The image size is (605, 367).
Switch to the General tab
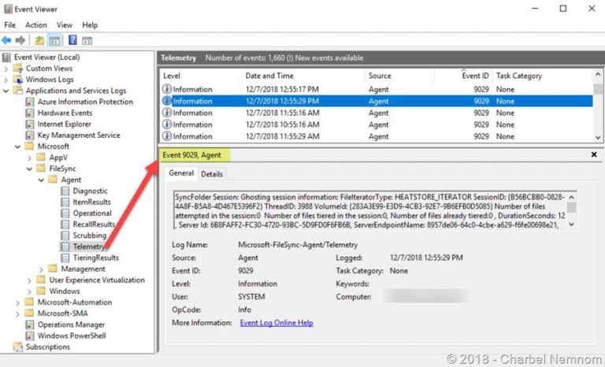(x=181, y=173)
